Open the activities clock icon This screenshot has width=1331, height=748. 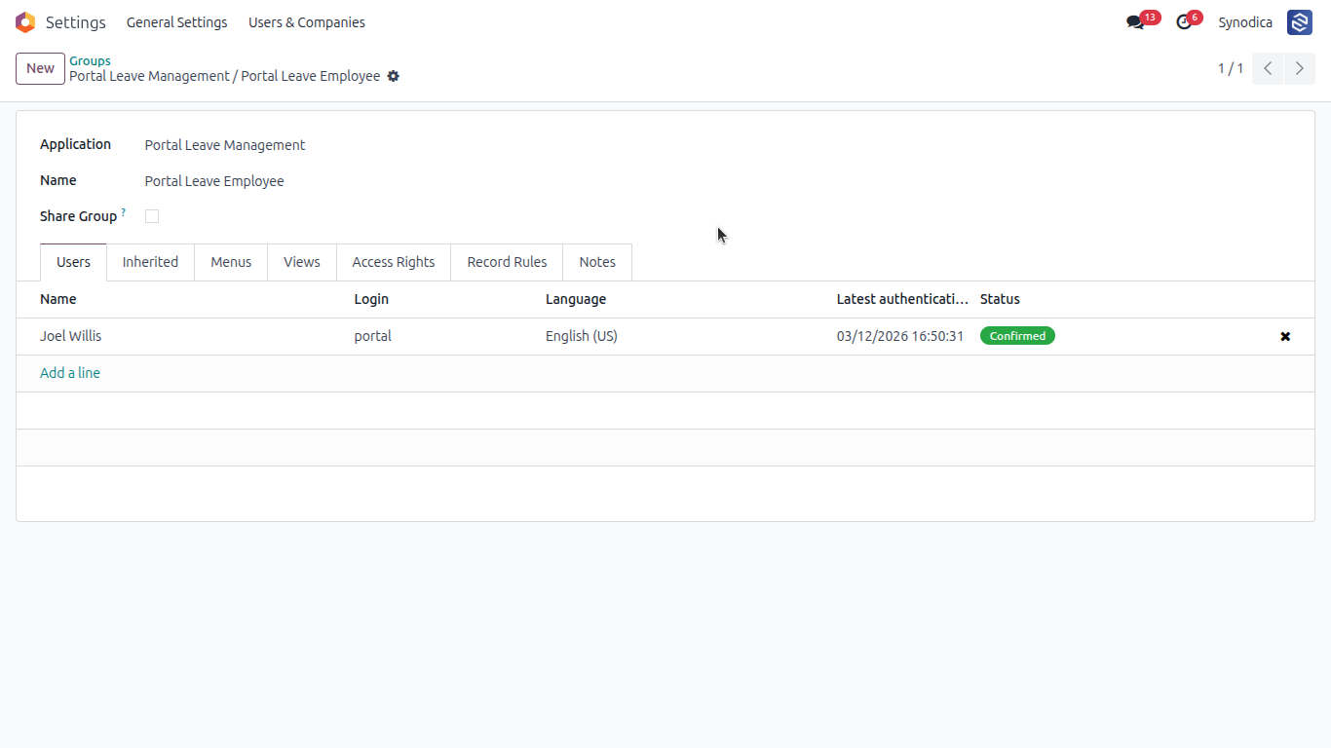(x=1184, y=22)
